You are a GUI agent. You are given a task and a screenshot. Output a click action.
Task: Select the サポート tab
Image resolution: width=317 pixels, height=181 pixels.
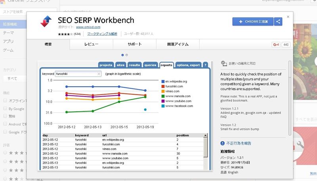[x=135, y=45]
